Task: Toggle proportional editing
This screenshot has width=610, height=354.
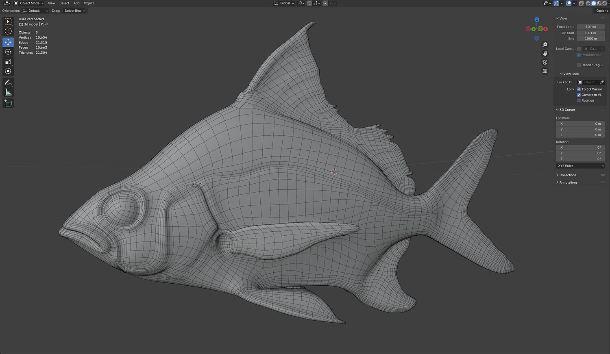Action: (325, 3)
